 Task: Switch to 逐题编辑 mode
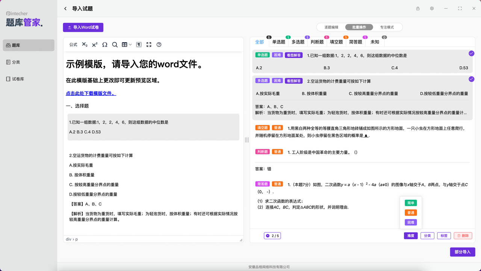pos(331,27)
